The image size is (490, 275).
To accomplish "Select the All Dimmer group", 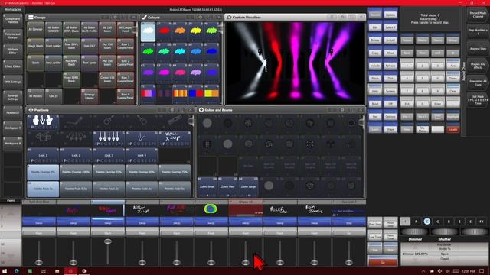I will (x=36, y=29).
